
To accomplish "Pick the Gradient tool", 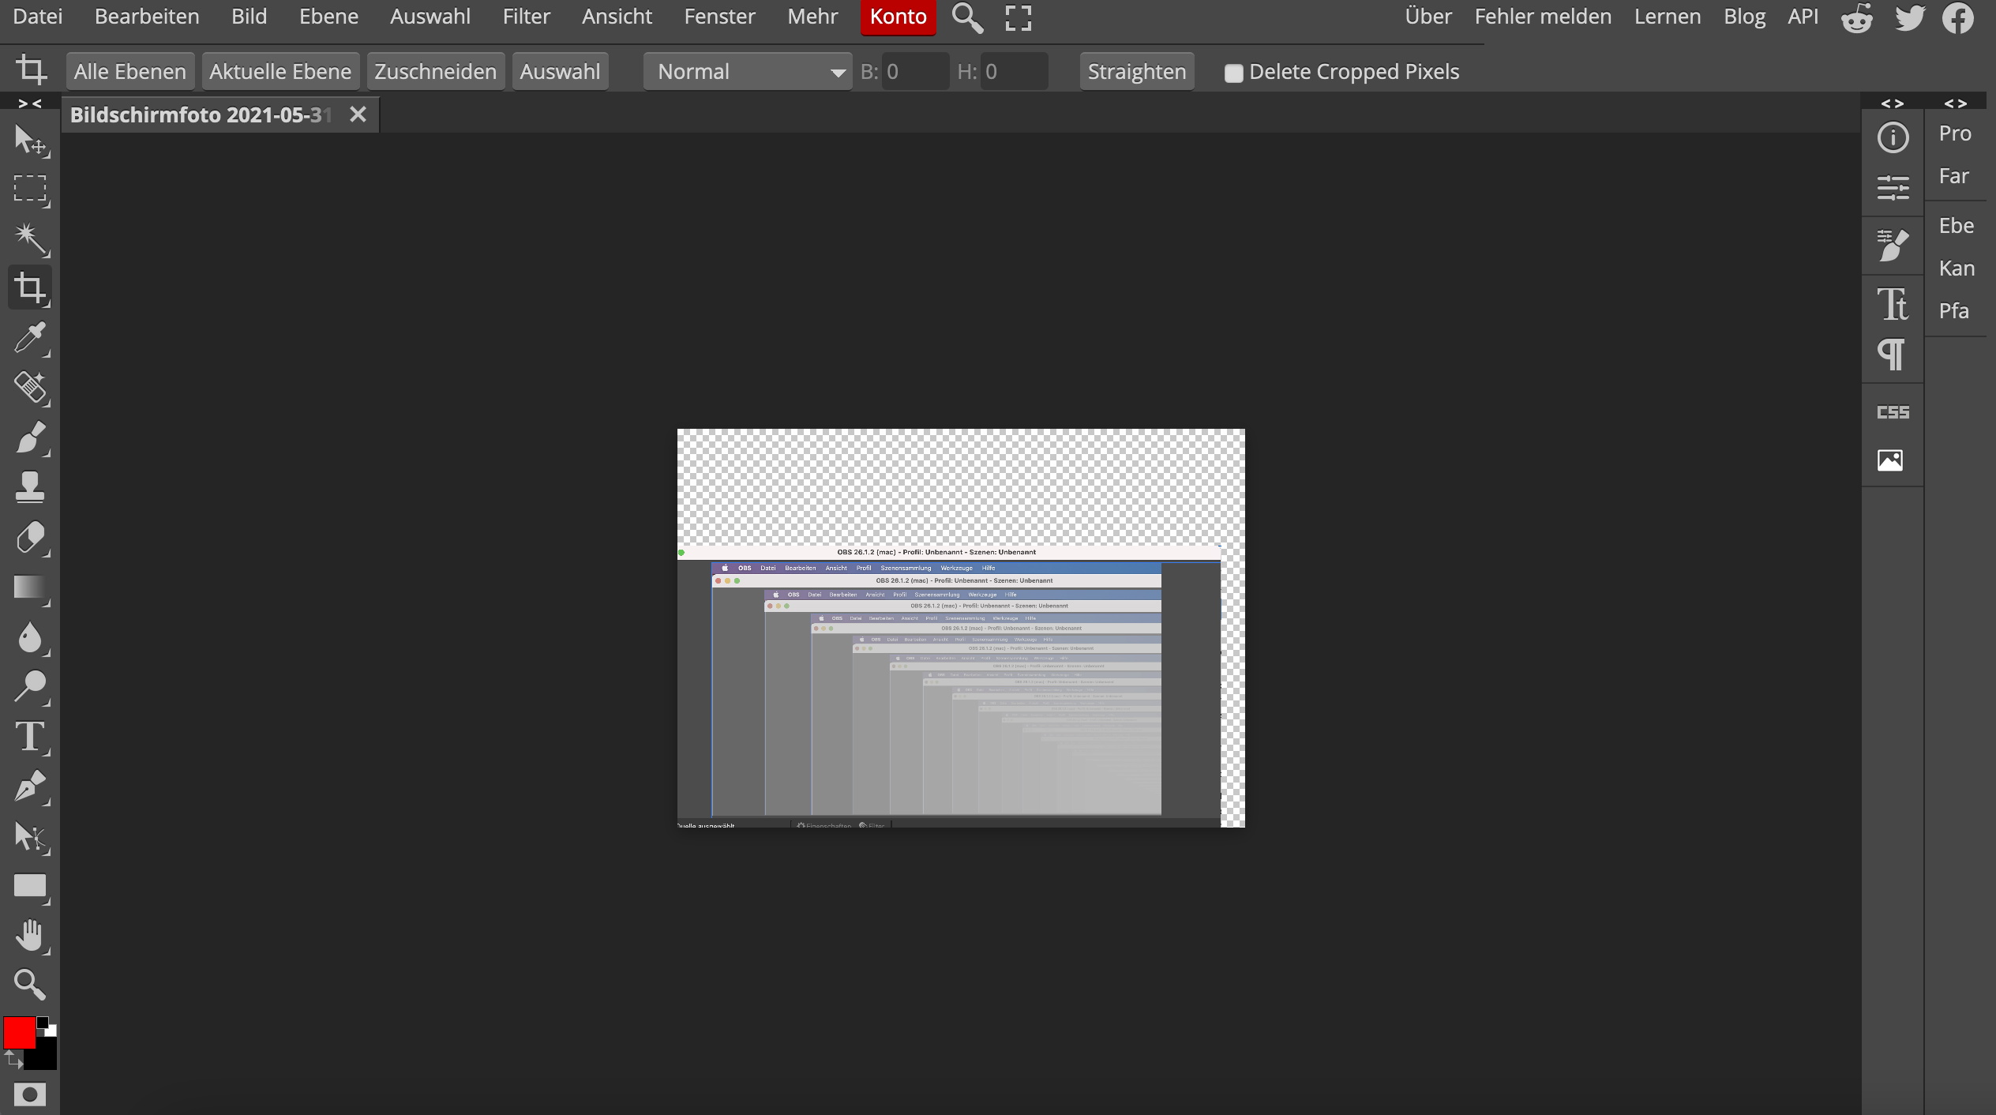I will click(x=30, y=588).
